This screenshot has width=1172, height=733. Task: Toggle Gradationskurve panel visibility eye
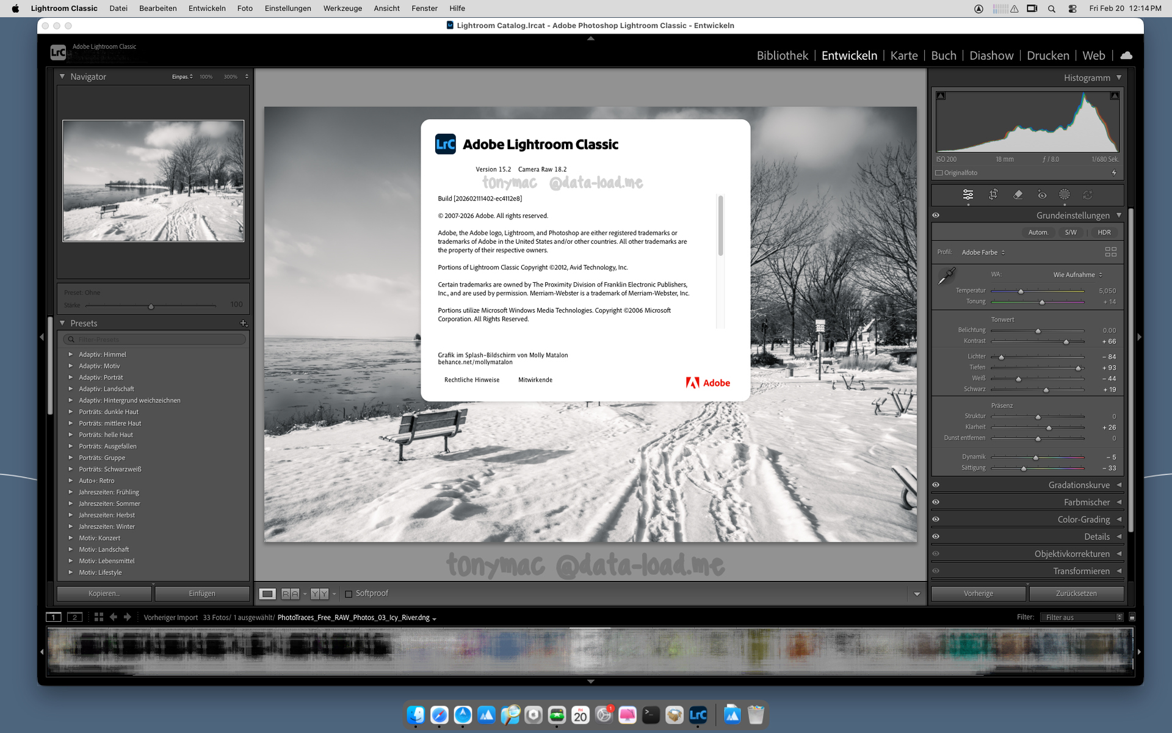pyautogui.click(x=936, y=485)
